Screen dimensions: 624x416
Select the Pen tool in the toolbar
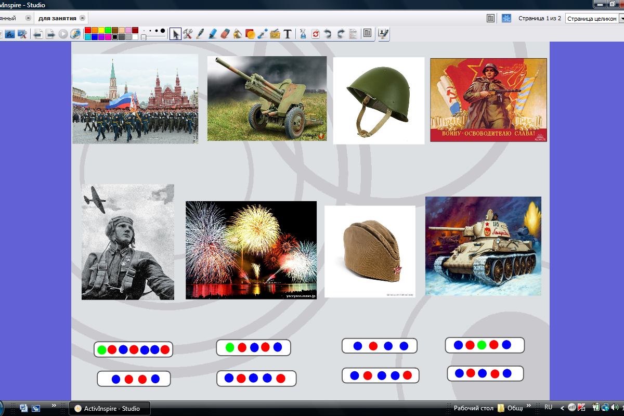(x=200, y=34)
